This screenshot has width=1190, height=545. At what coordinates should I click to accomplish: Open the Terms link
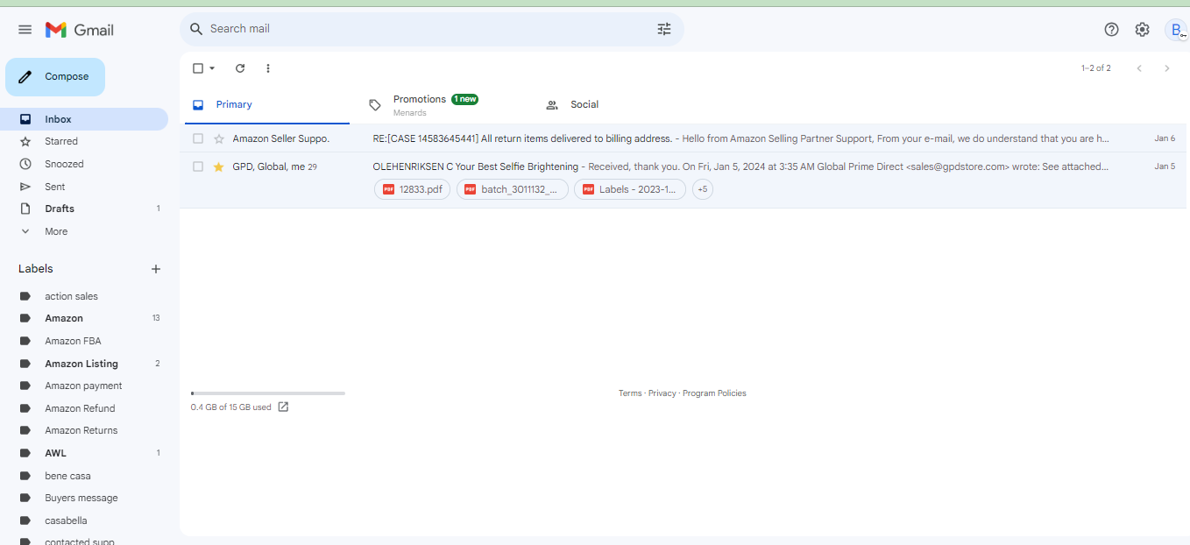pos(630,393)
